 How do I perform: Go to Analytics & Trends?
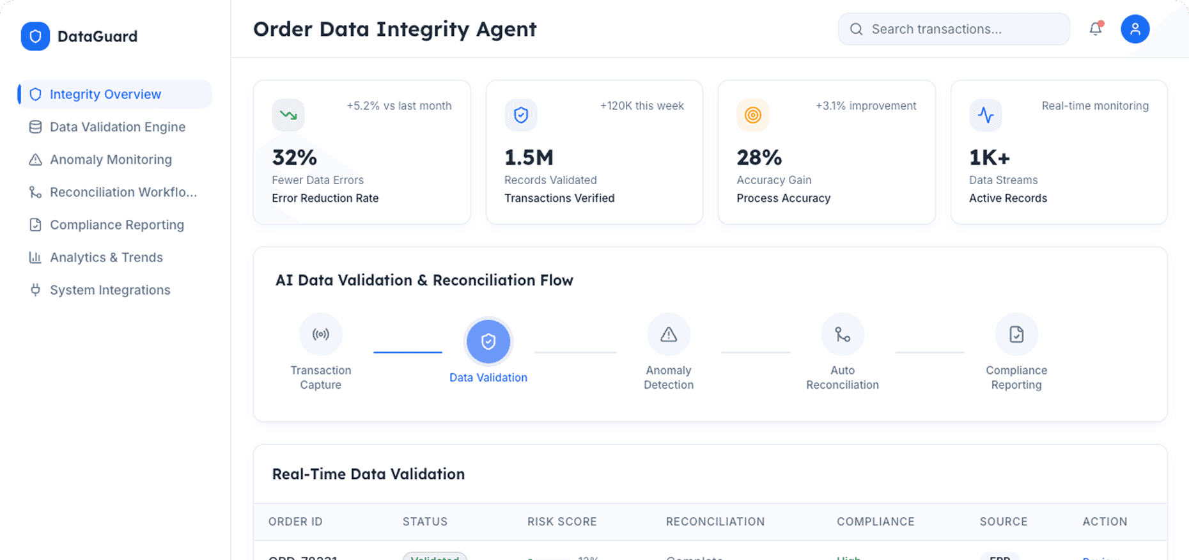(x=106, y=257)
